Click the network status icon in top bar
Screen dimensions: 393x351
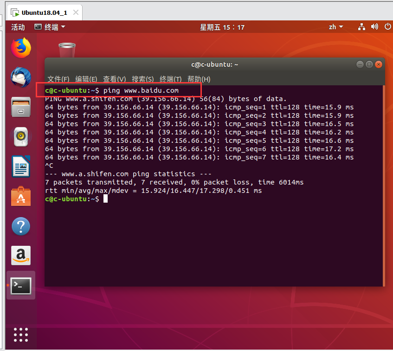[x=361, y=27]
